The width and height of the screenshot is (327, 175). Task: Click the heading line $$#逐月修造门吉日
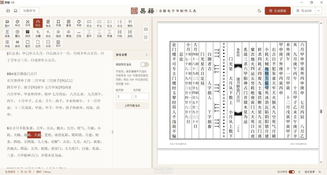click(x=22, y=74)
